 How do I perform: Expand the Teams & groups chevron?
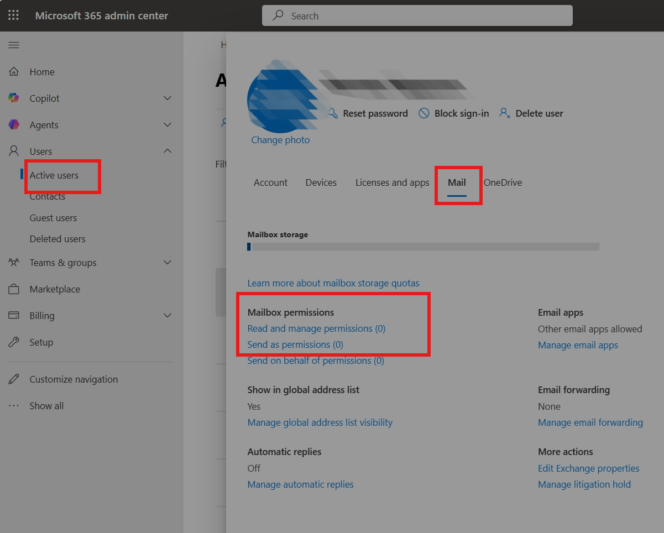tap(168, 263)
